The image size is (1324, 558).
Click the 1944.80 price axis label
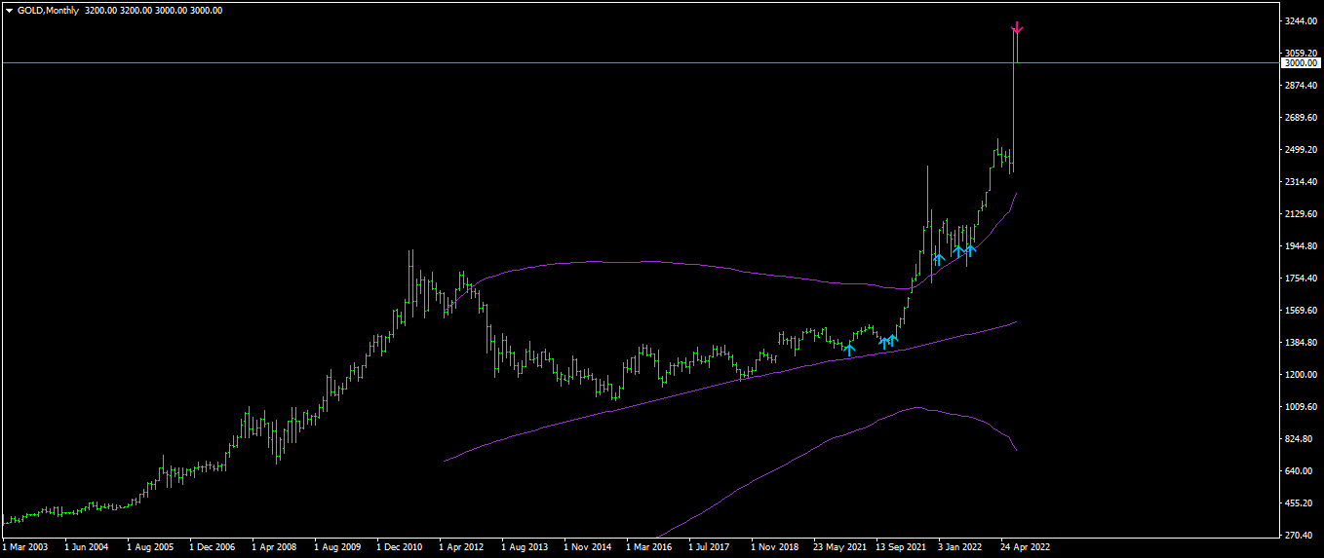[1302, 246]
